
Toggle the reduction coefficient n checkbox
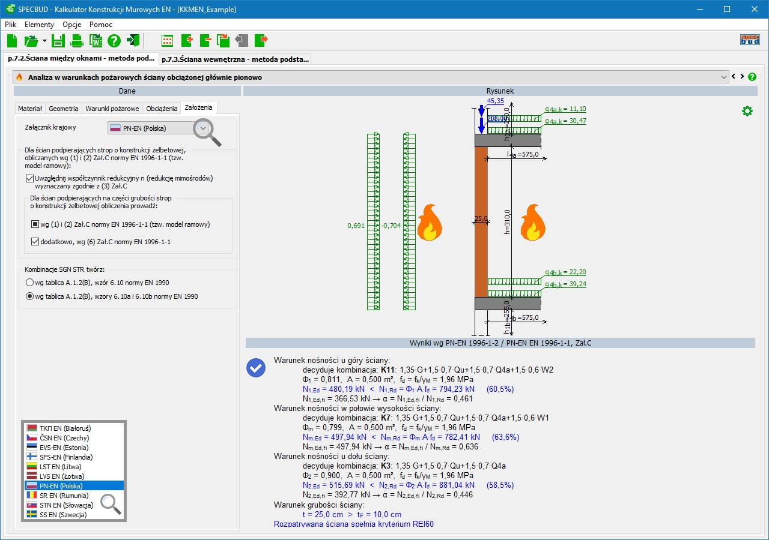(x=30, y=178)
